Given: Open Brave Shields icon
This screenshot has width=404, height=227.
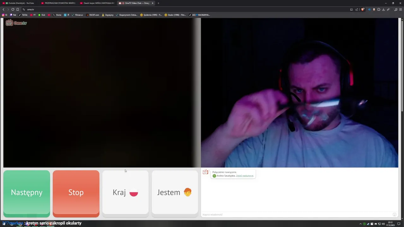Looking at the screenshot, I should [x=363, y=9].
